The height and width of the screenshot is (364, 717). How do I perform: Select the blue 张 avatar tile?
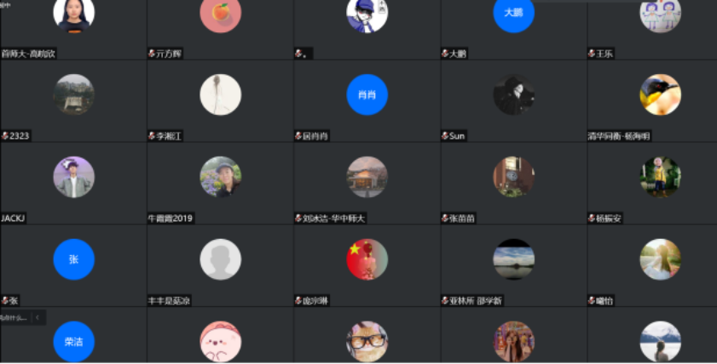(73, 259)
